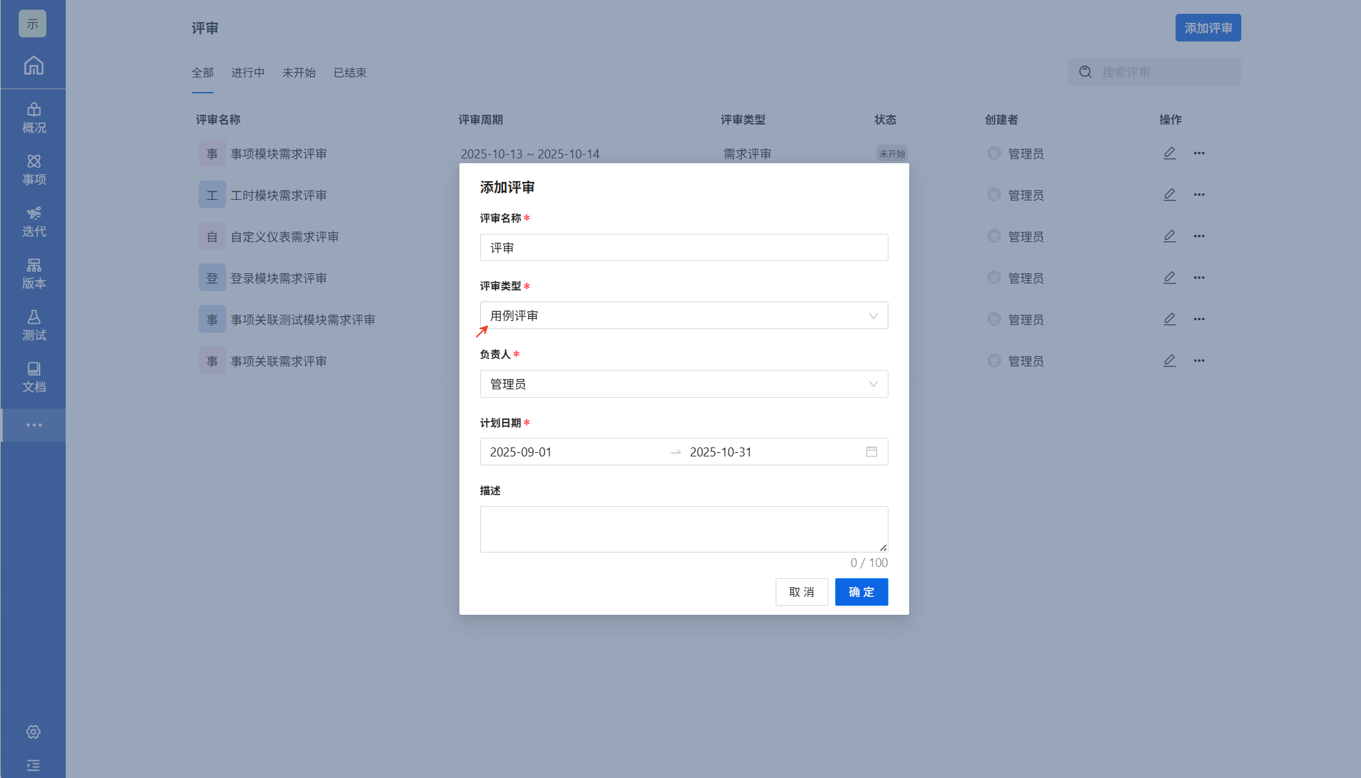This screenshot has width=1361, height=778.
Task: Open the 版本 version section
Action: (33, 274)
